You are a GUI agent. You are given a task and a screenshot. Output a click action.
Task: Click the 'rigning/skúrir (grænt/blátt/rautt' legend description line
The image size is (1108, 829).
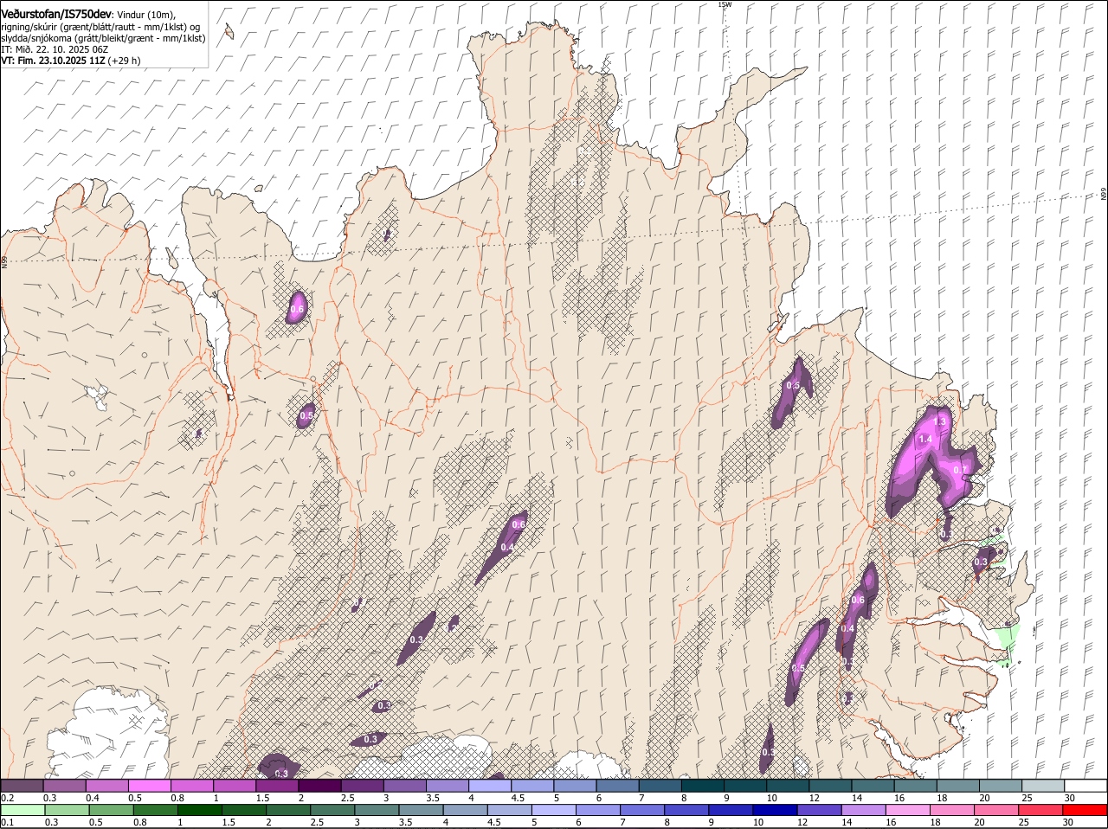pyautogui.click(x=100, y=27)
